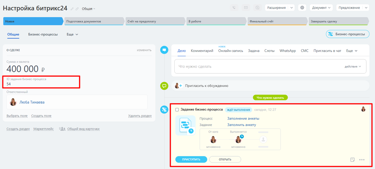Select the Дело tab

(182, 51)
